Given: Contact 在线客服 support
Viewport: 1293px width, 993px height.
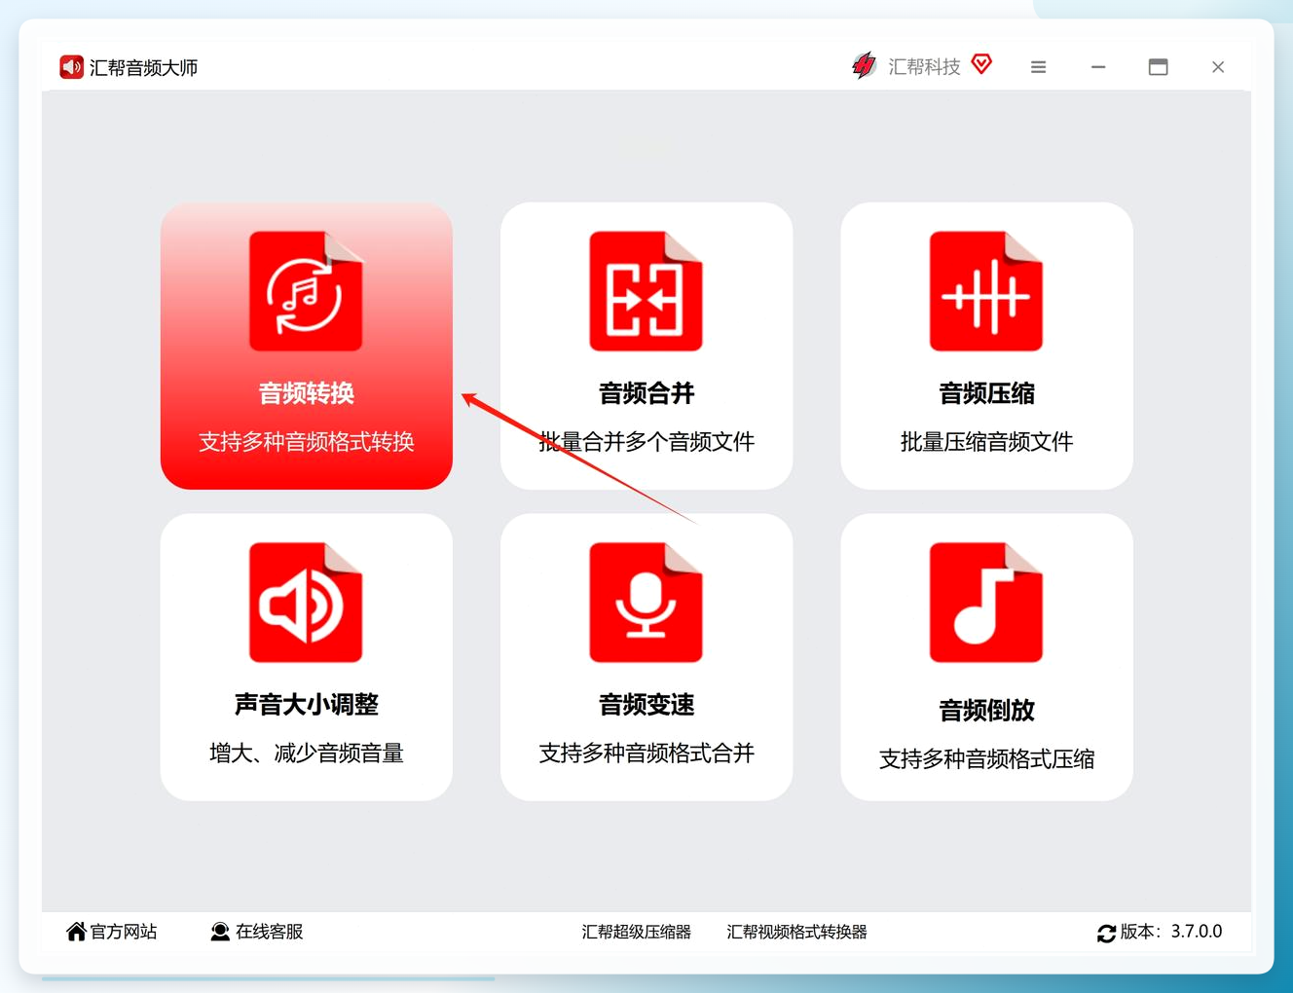Looking at the screenshot, I should (270, 932).
